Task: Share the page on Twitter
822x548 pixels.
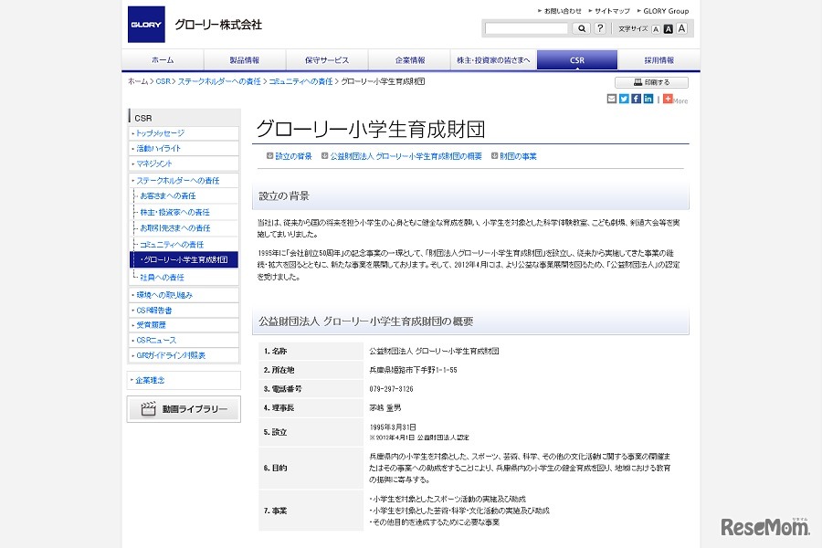Action: (x=624, y=99)
